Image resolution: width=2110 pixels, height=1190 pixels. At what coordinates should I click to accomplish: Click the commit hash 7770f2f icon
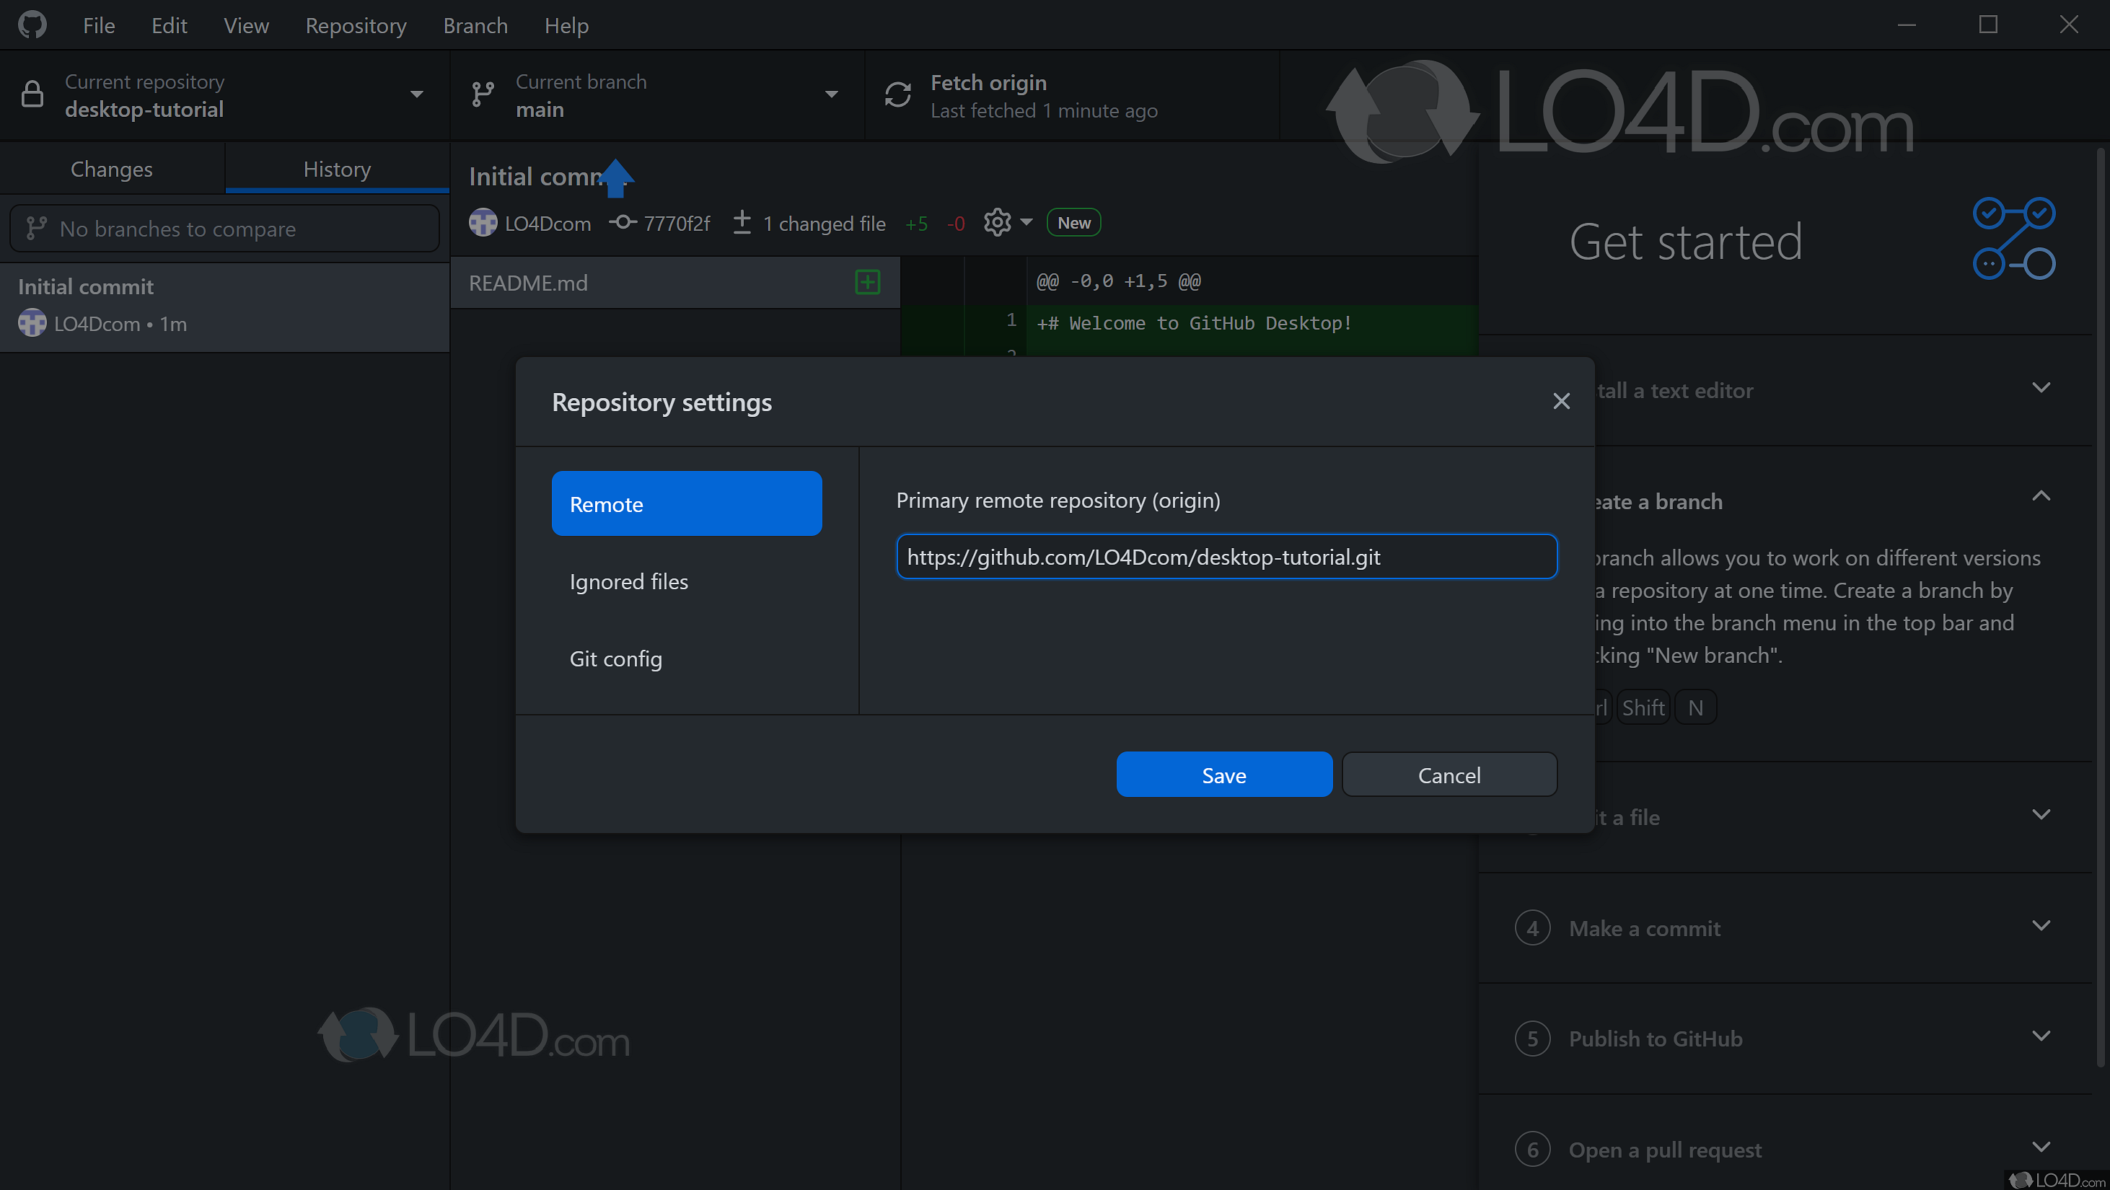623,222
